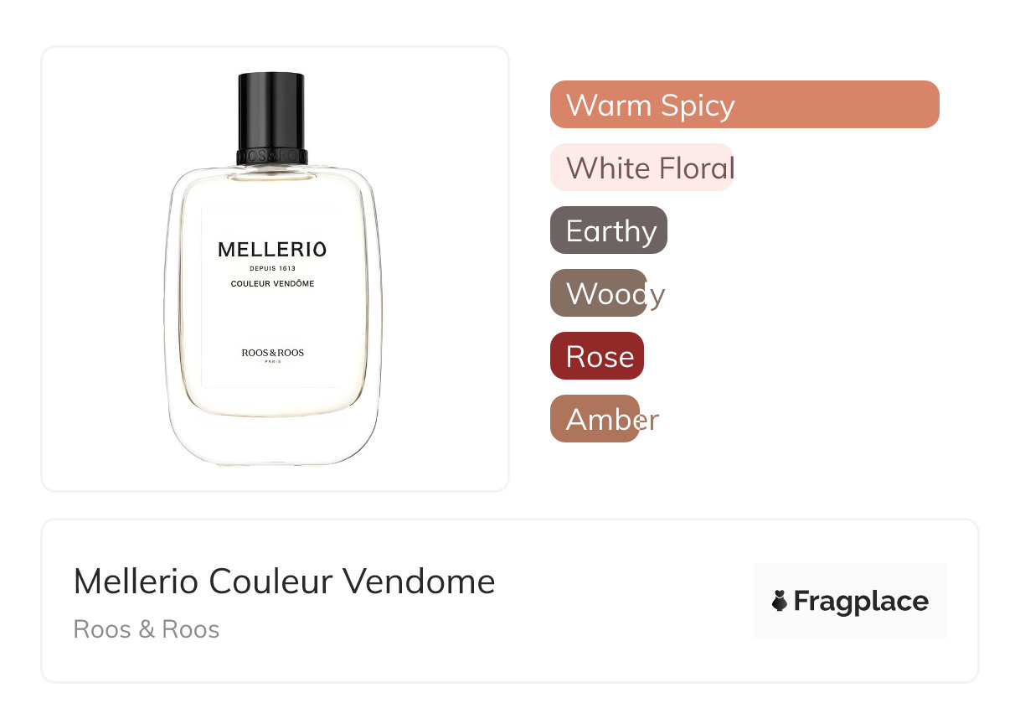The image size is (1020, 724).
Task: Click COULEUR VENDÔME text on the bottle
Action: [x=272, y=283]
